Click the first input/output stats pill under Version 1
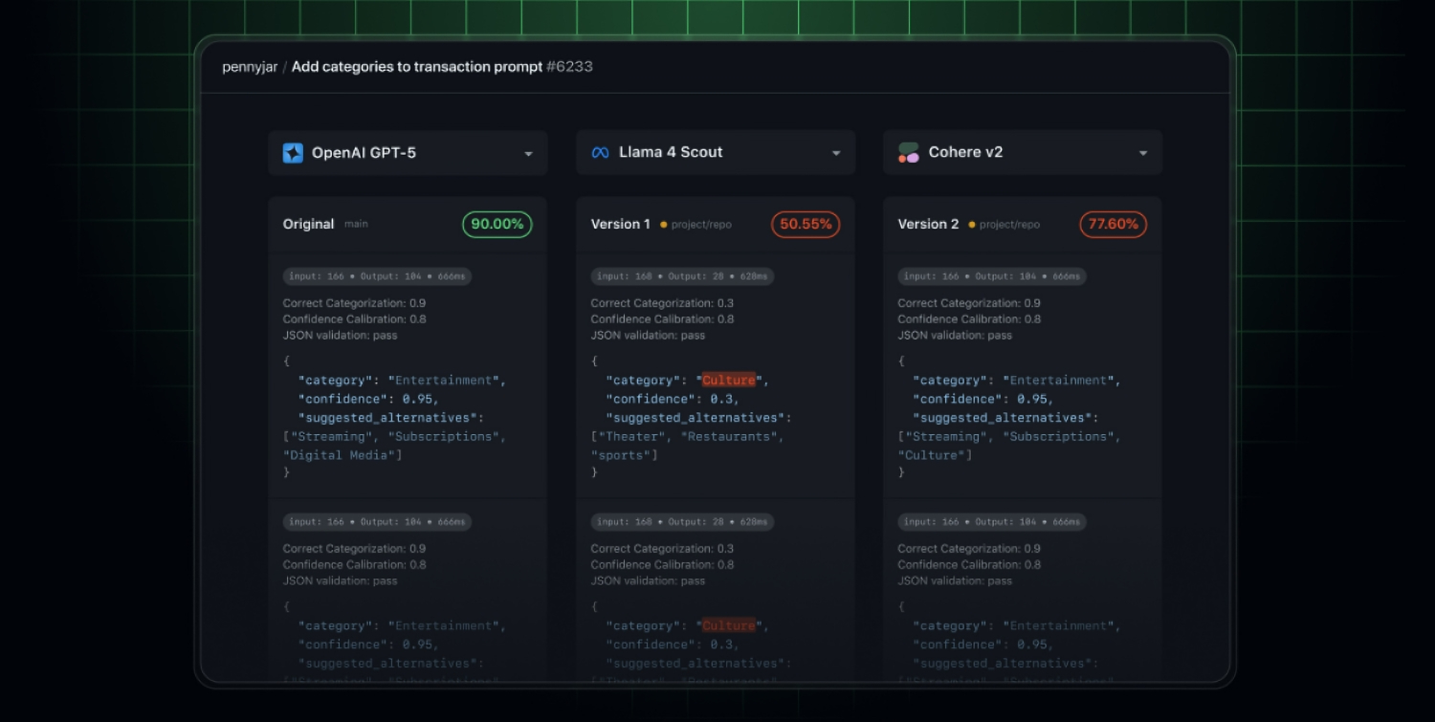Image resolution: width=1435 pixels, height=722 pixels. 682,276
